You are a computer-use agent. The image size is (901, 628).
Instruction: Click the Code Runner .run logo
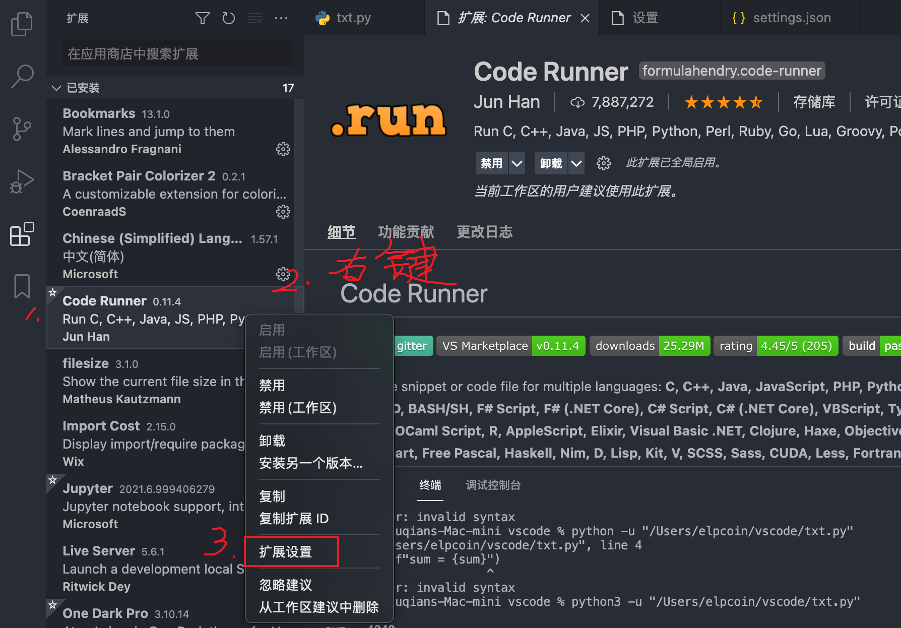pos(389,120)
